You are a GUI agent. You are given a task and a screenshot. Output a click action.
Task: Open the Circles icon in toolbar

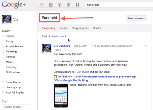tap(68, 5)
